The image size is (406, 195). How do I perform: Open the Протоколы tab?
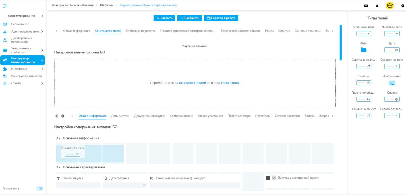point(263,116)
